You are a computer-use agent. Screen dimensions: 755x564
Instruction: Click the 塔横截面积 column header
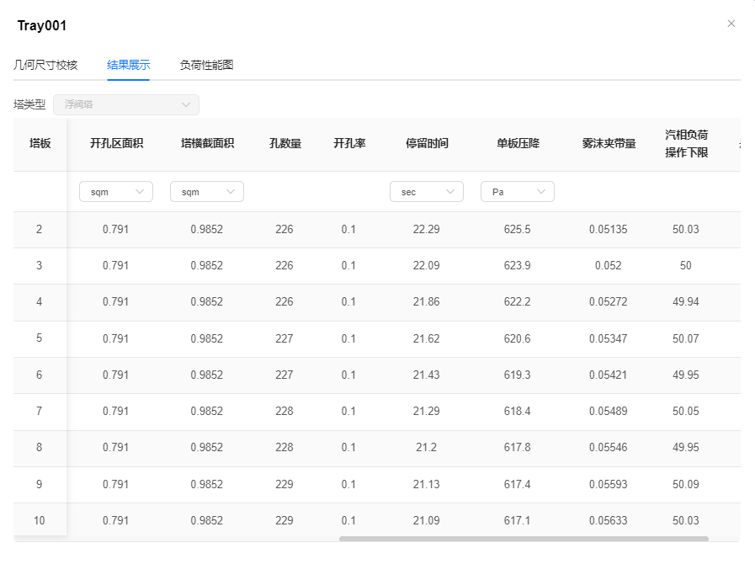[208, 144]
